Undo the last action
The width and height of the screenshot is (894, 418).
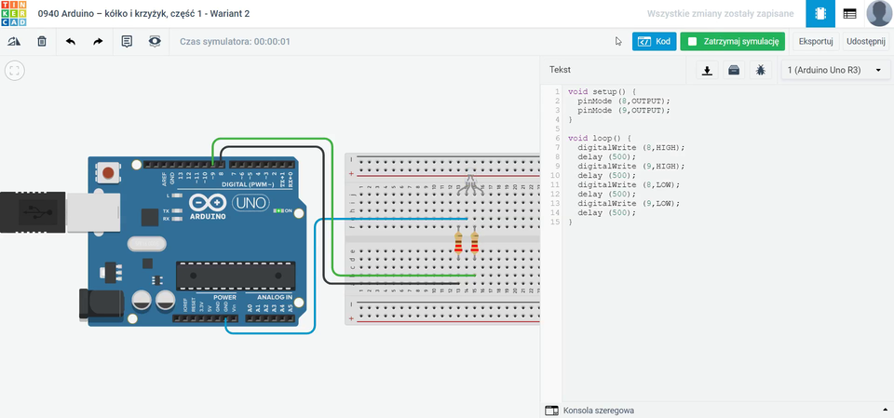pyautogui.click(x=70, y=42)
